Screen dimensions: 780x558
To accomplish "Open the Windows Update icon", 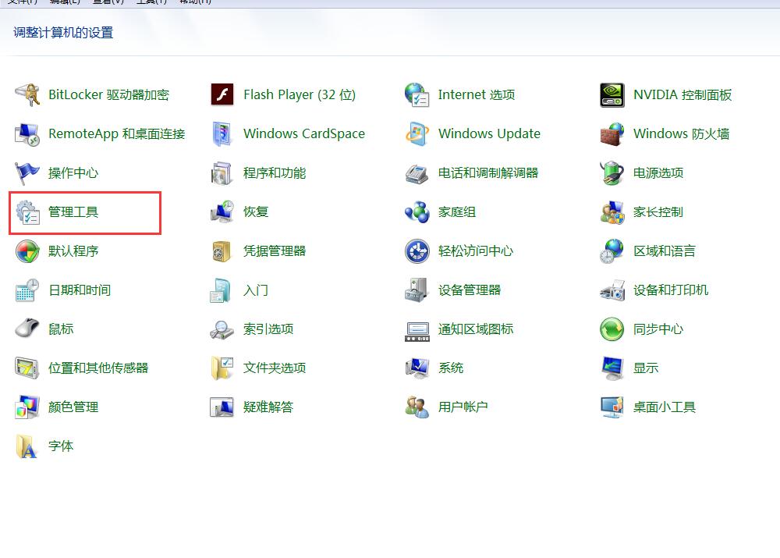I will coord(417,134).
